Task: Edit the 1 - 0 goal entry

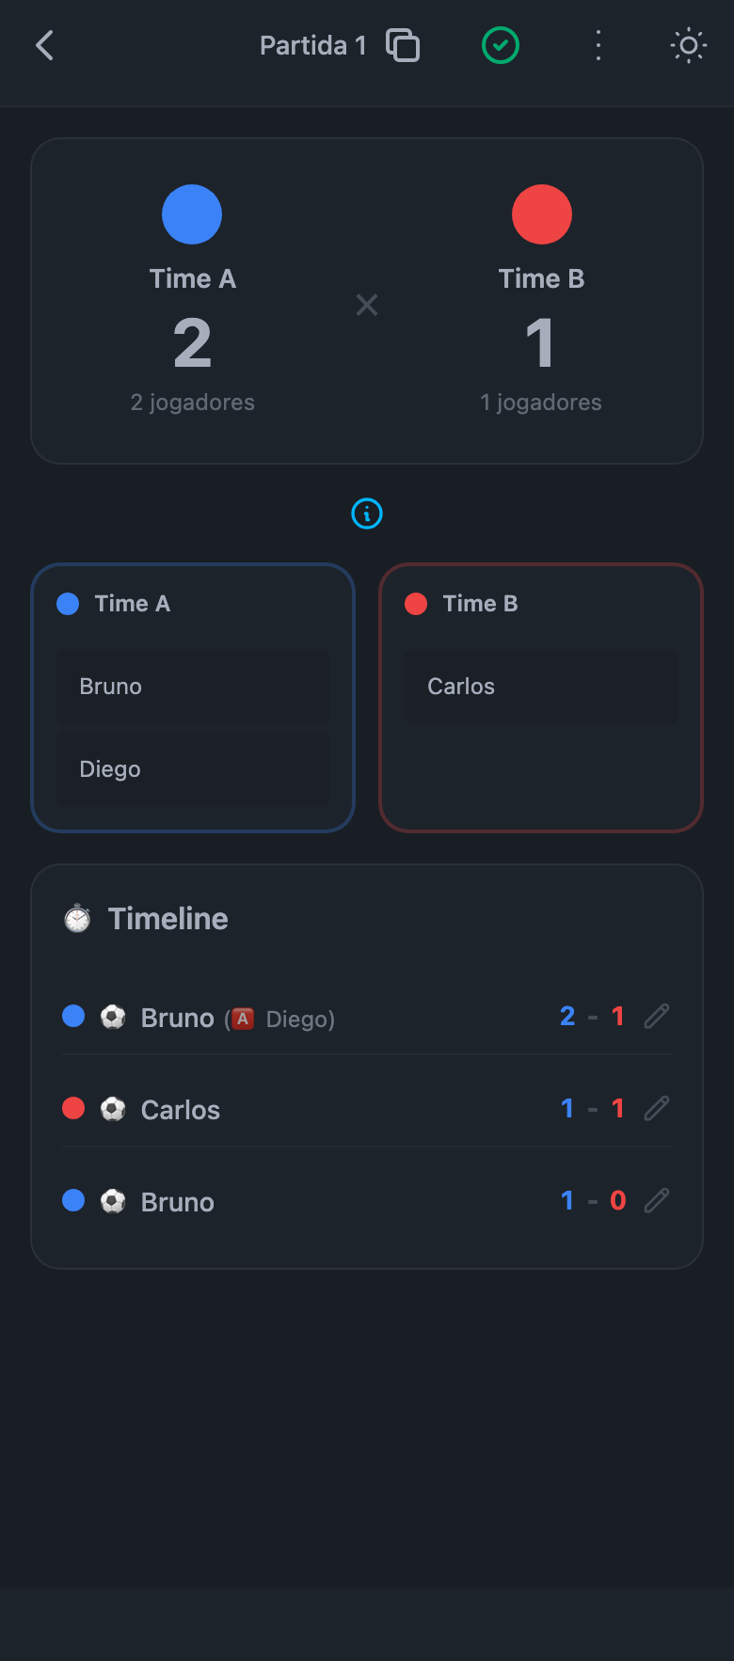Action: (657, 1200)
